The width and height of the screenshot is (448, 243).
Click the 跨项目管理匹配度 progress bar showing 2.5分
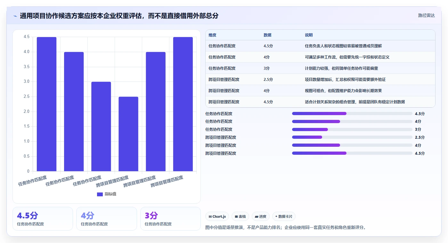click(352, 137)
